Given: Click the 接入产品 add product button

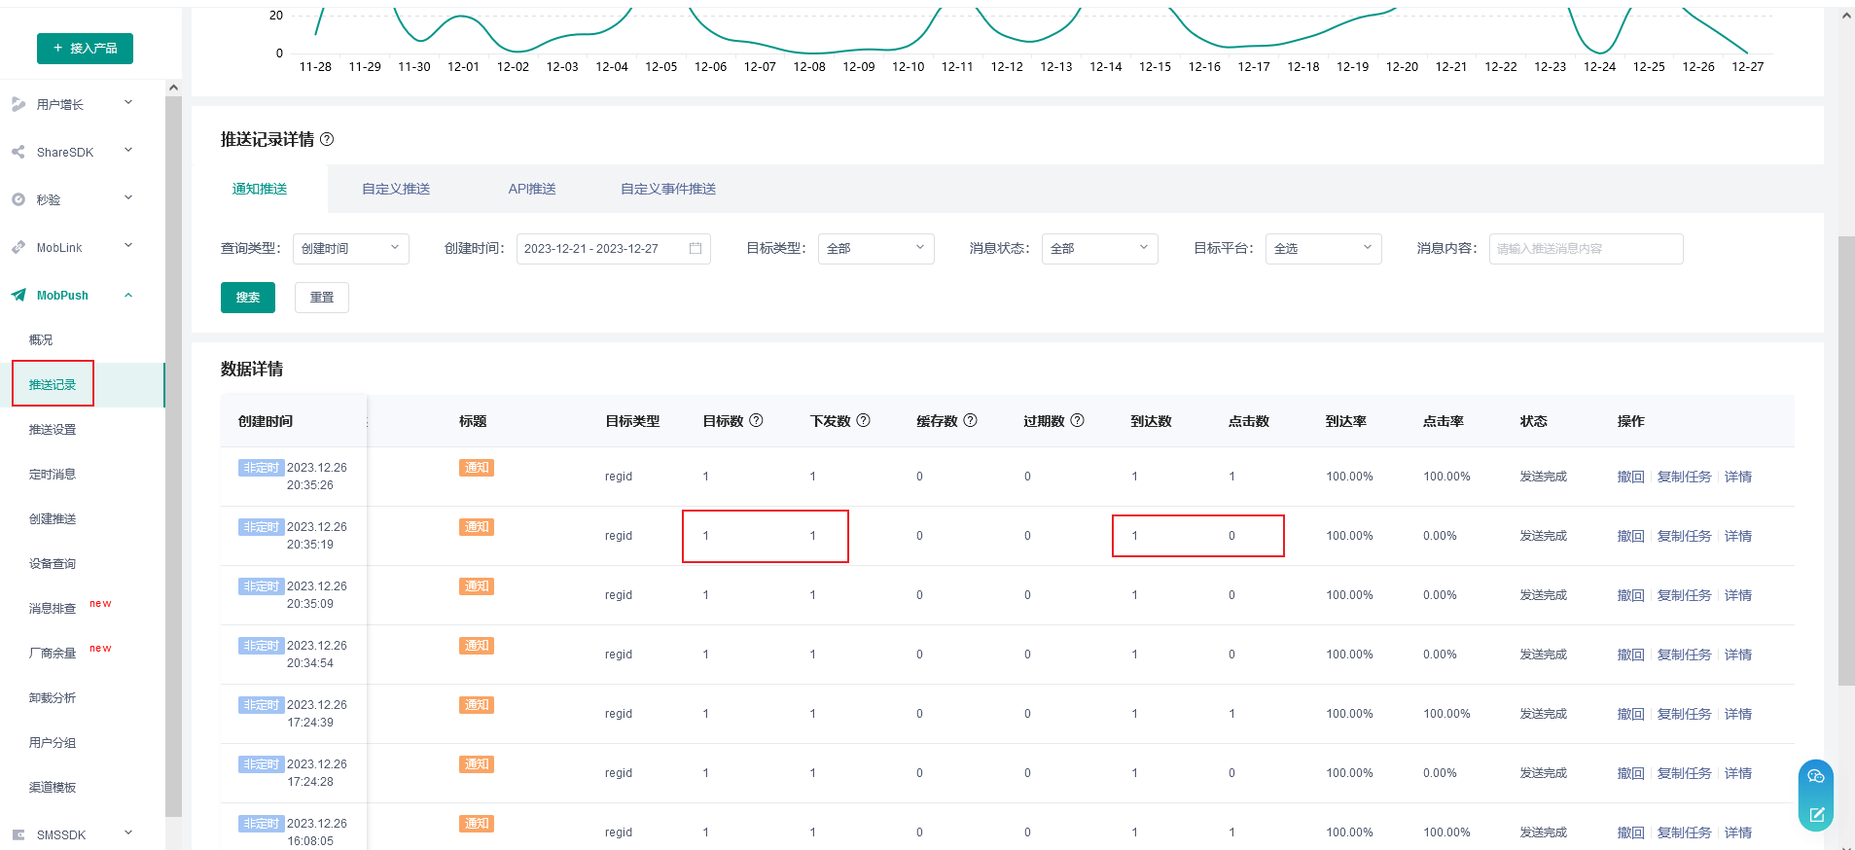Looking at the screenshot, I should 85,48.
